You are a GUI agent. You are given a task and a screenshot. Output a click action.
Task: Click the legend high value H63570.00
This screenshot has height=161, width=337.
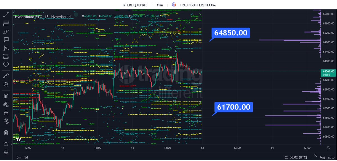click(x=105, y=16)
